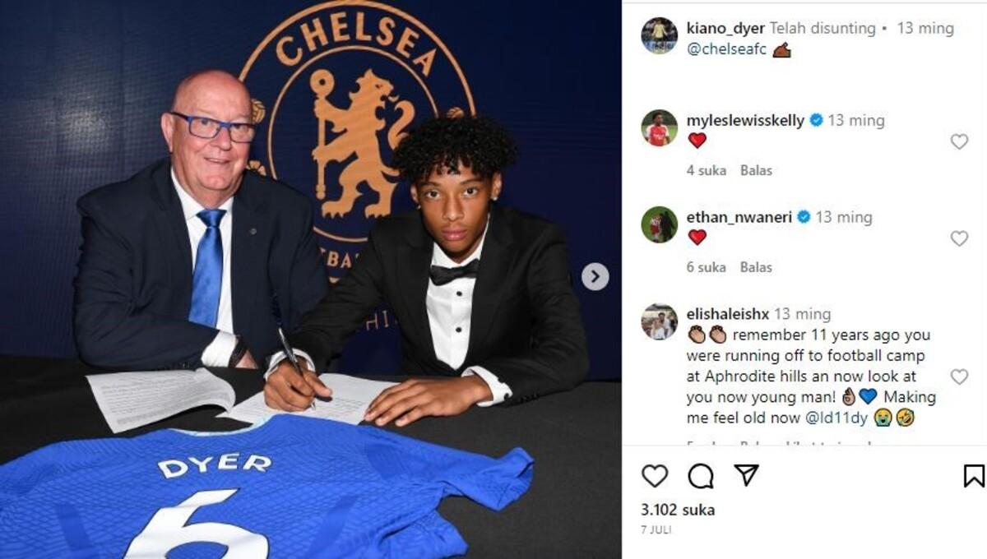Viewport: 987px width, 559px height.
Task: Open kiano_dyer profile avatar
Action: tap(660, 35)
